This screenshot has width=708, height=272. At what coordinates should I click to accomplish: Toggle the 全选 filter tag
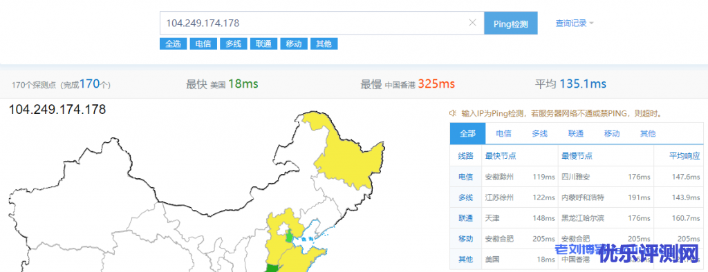173,43
